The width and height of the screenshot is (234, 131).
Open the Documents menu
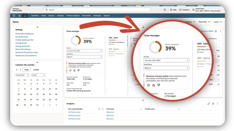click(x=87, y=16)
